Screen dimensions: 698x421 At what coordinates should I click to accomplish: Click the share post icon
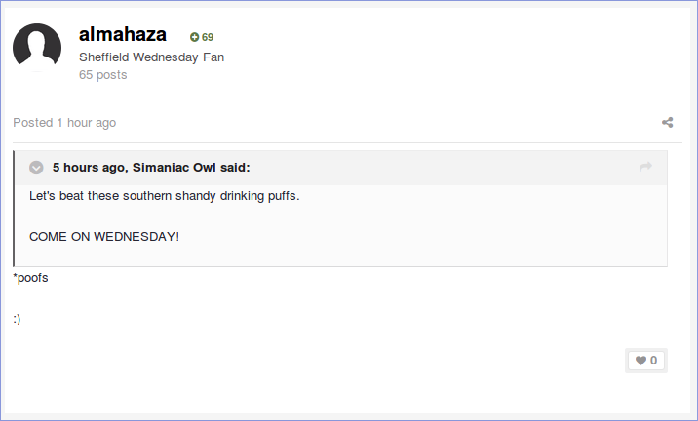(x=667, y=123)
